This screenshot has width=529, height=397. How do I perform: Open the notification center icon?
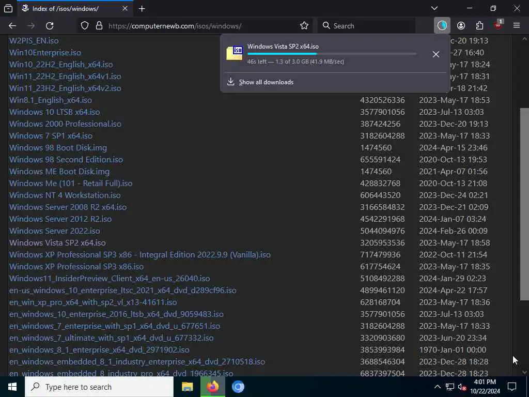[x=512, y=387]
